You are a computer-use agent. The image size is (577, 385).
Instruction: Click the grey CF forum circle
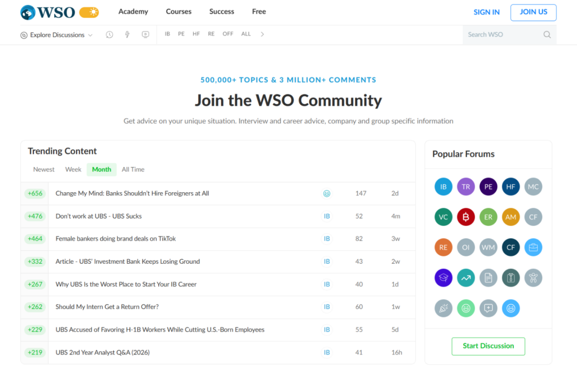(x=533, y=217)
